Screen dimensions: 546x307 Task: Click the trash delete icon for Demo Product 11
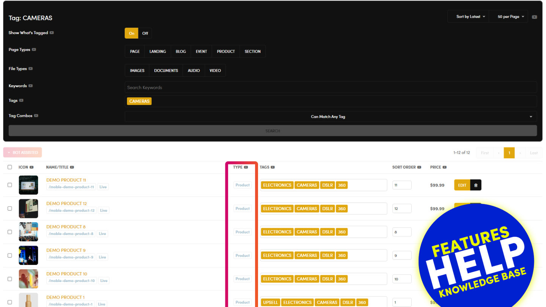point(476,185)
